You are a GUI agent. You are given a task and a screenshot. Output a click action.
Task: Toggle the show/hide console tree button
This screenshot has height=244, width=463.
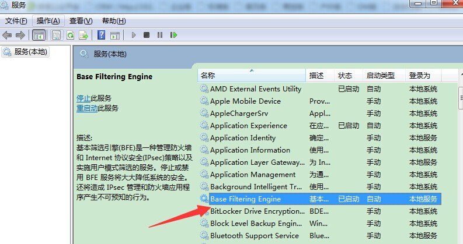point(39,35)
